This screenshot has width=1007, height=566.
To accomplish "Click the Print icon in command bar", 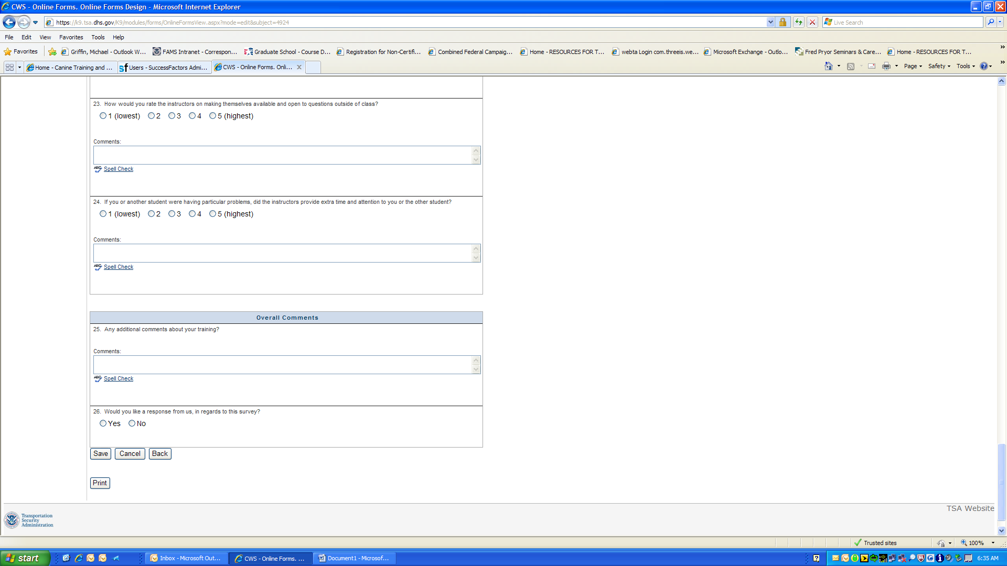I will point(886,66).
